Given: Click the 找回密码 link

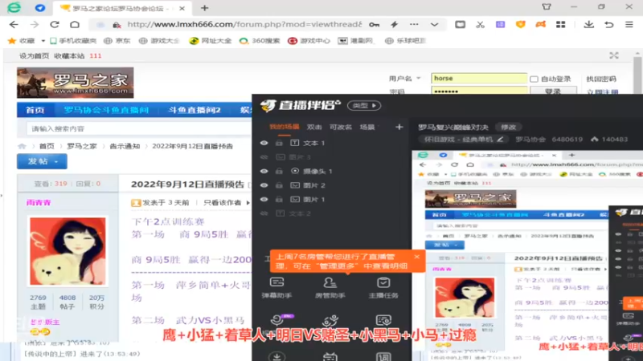Looking at the screenshot, I should click(x=601, y=79).
